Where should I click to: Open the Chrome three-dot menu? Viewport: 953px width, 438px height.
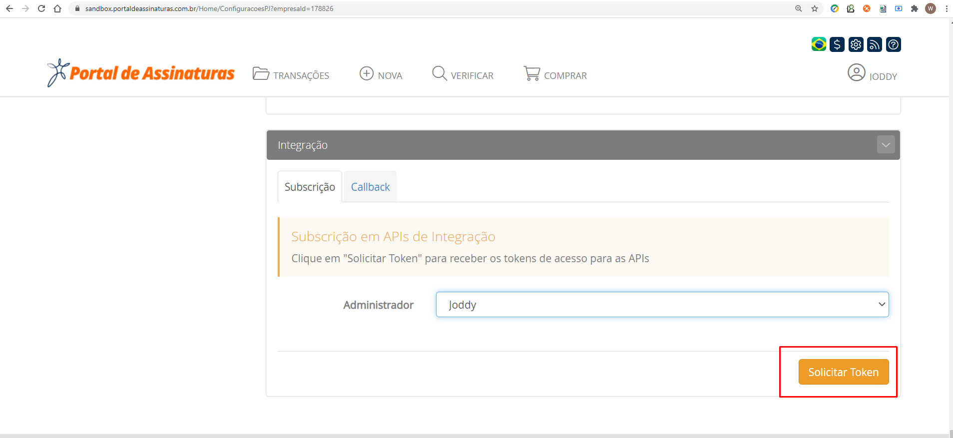(x=947, y=8)
